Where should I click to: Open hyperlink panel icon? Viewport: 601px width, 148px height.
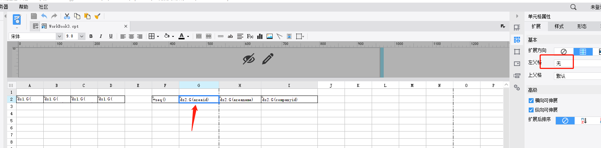[x=517, y=88]
